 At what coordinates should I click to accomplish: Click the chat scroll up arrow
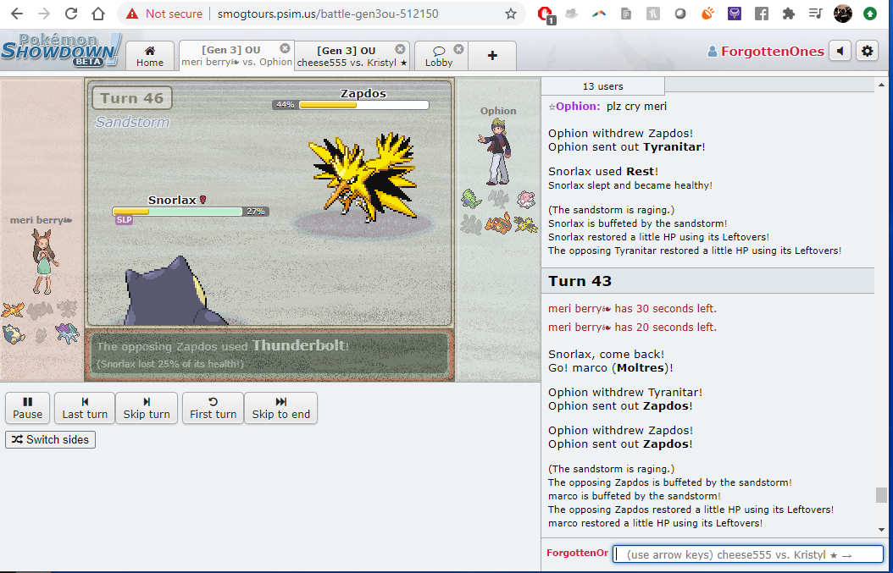point(881,85)
